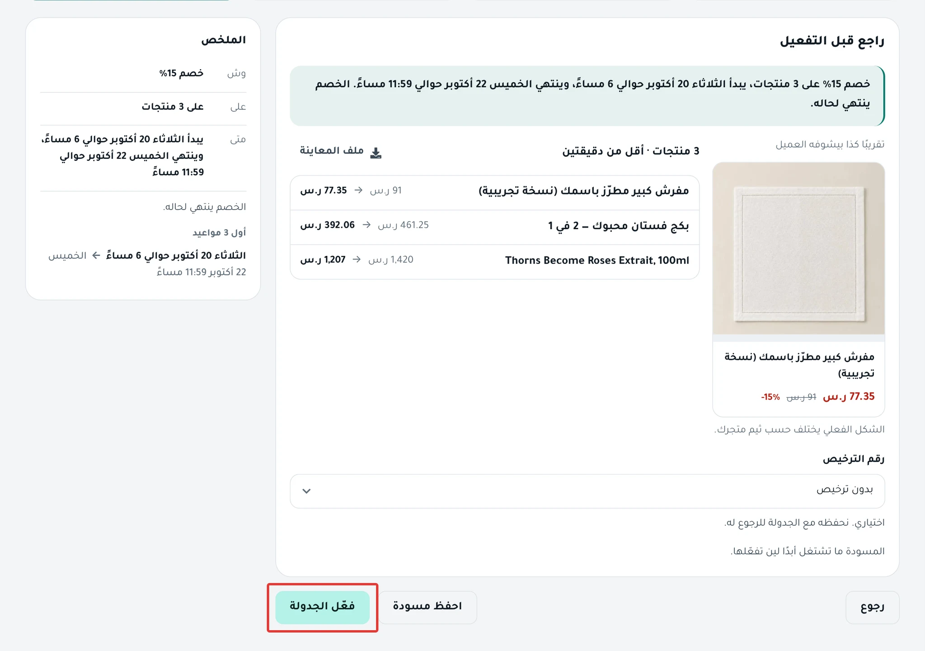Open the ملف المعاينة preview file link

coord(341,151)
